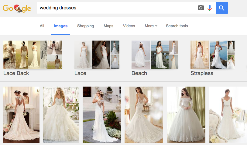Go to the Maps tab
This screenshot has height=145, width=247.
click(x=108, y=26)
